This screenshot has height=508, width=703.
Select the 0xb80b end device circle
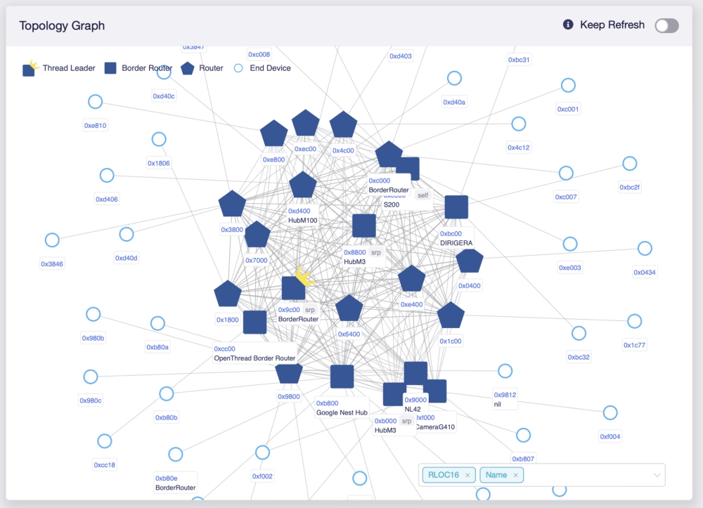coord(167,393)
